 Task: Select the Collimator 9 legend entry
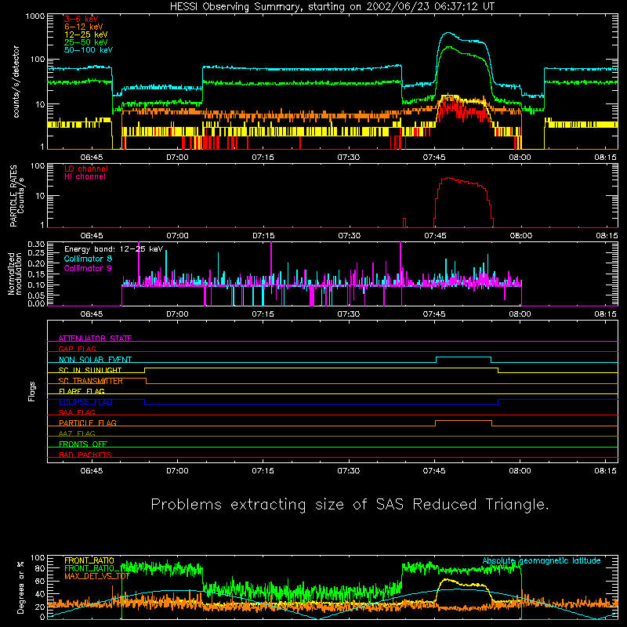pos(88,268)
